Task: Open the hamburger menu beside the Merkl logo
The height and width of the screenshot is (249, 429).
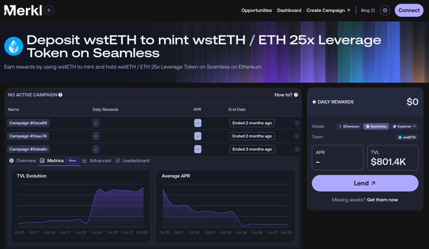Action: tap(49, 10)
